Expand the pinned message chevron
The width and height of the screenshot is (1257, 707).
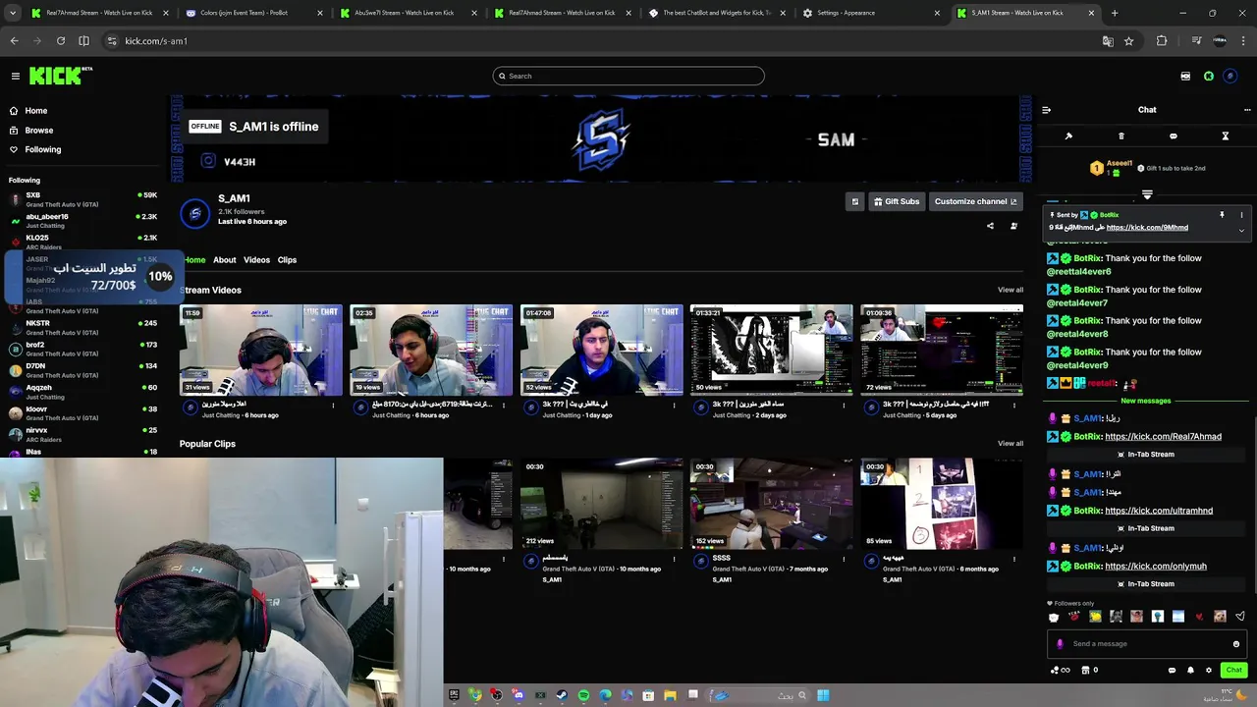coord(1241,230)
